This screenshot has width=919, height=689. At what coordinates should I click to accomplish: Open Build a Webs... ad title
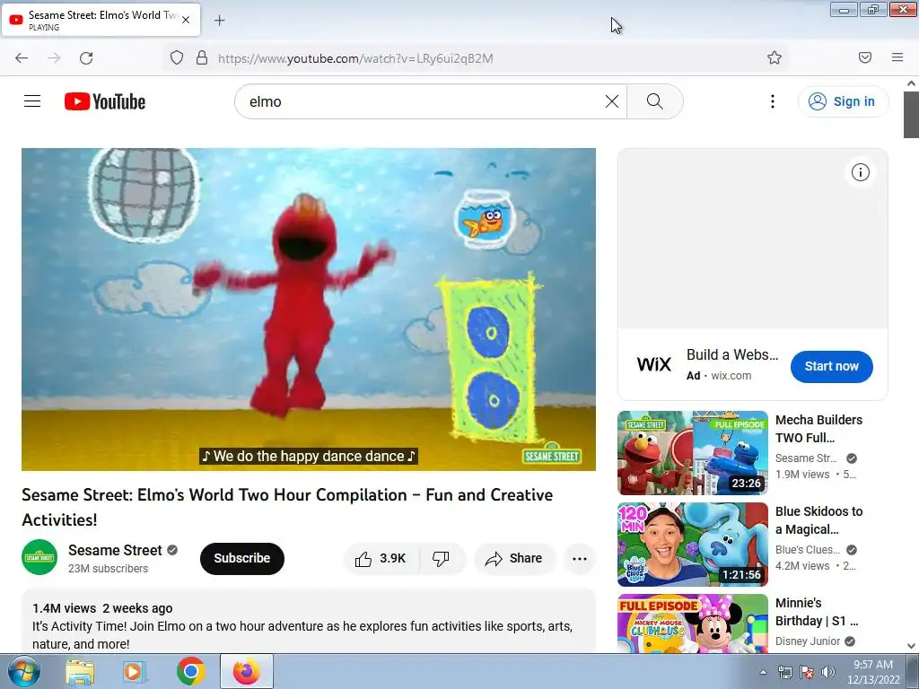pyautogui.click(x=732, y=355)
